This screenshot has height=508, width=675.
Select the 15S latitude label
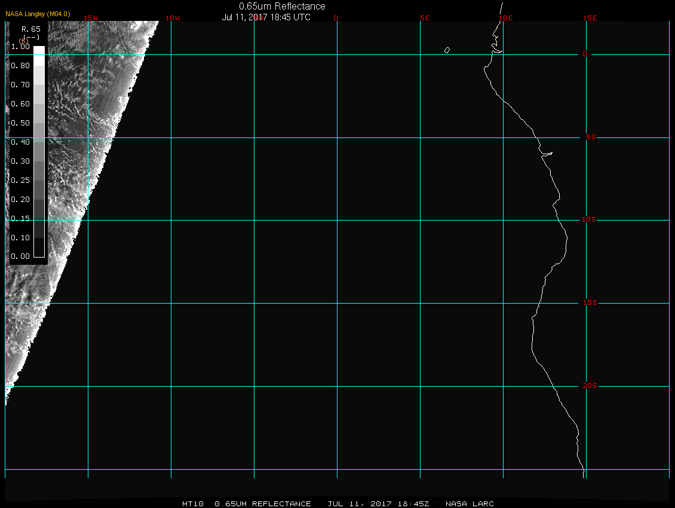590,303
